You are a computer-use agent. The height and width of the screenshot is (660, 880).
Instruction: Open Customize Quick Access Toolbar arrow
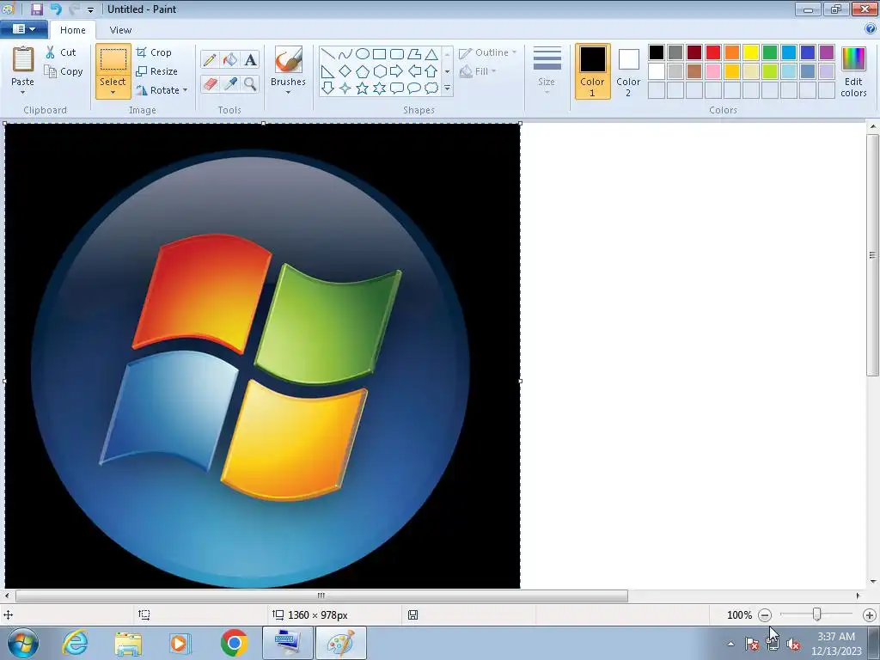(x=90, y=9)
